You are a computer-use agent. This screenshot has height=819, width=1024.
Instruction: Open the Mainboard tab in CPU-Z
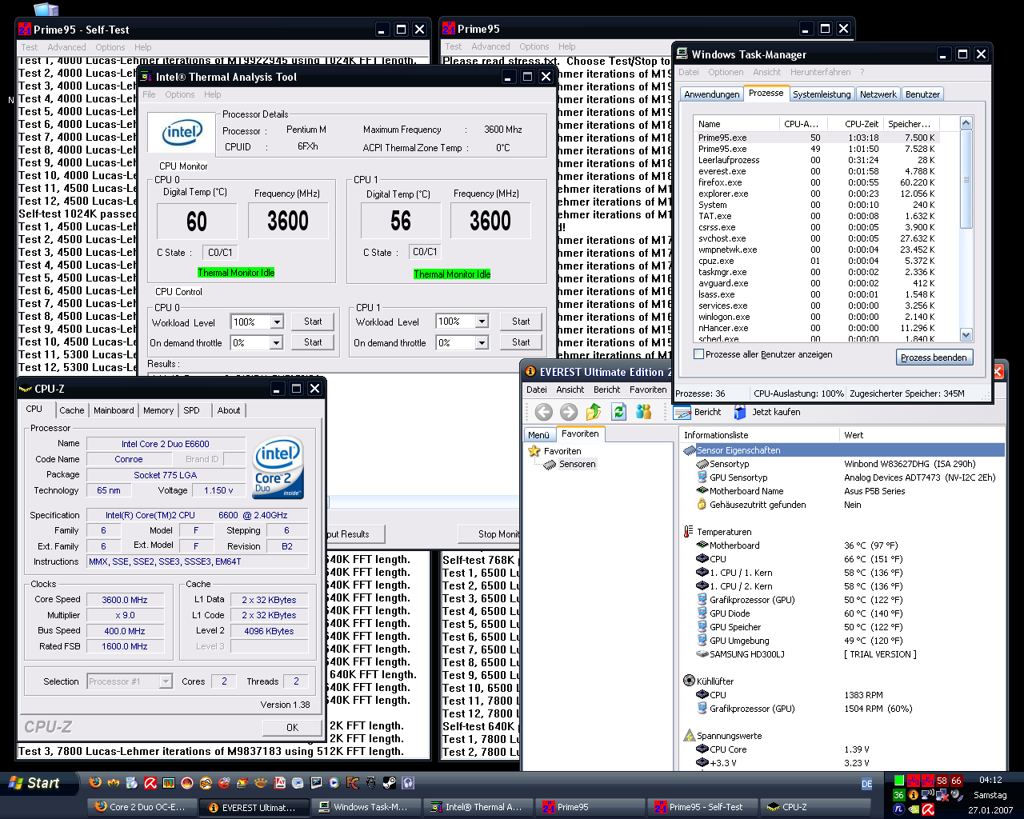click(114, 410)
